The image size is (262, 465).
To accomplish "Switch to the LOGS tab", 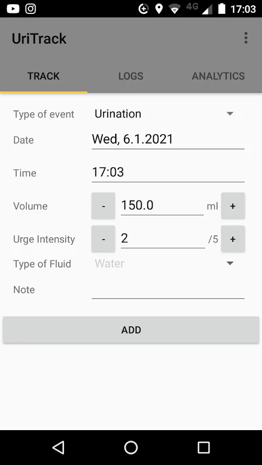I will (x=130, y=76).
